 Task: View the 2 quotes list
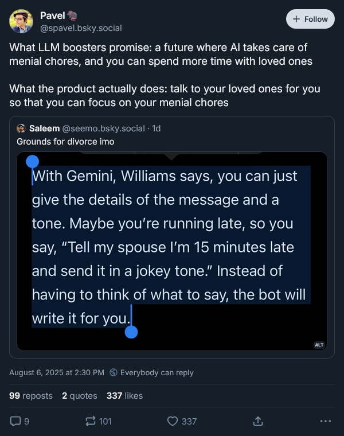pyautogui.click(x=79, y=396)
